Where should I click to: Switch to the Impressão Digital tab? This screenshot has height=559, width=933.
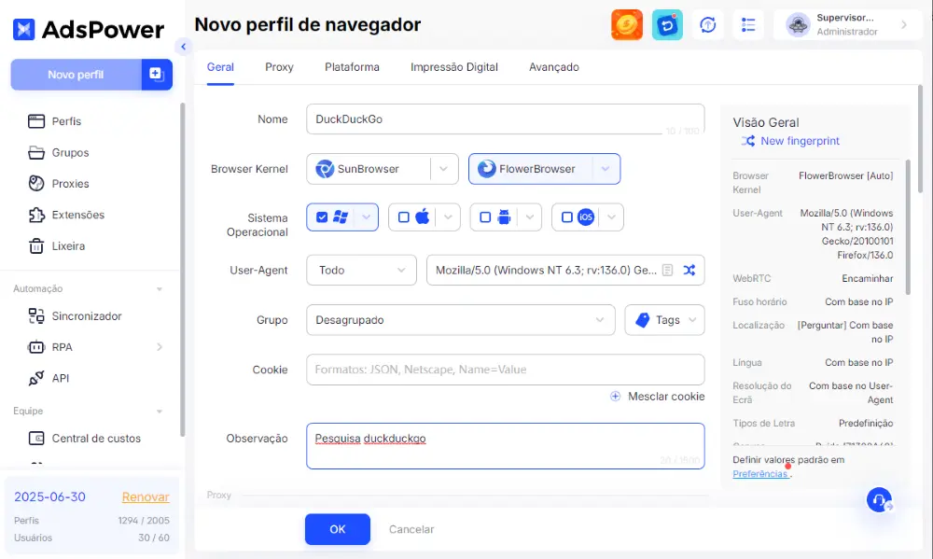[454, 67]
